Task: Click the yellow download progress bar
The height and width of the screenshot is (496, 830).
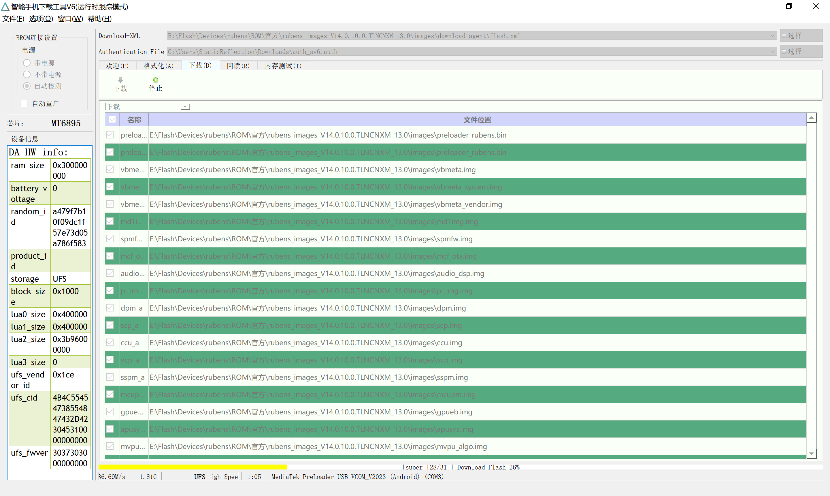Action: pos(193,467)
